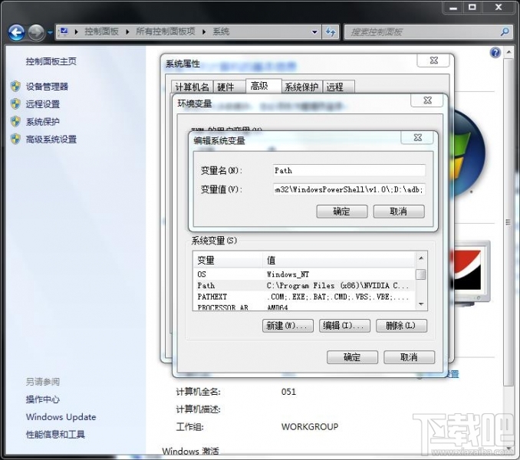
Task: Switch to the 远程 tab
Action: 338,87
